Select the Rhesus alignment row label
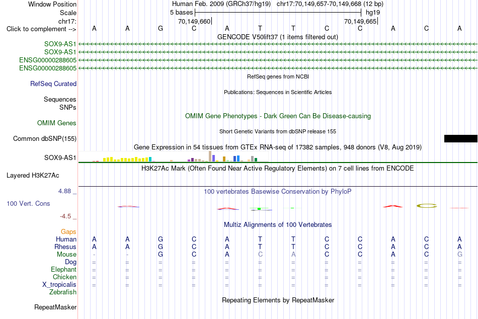 65,247
